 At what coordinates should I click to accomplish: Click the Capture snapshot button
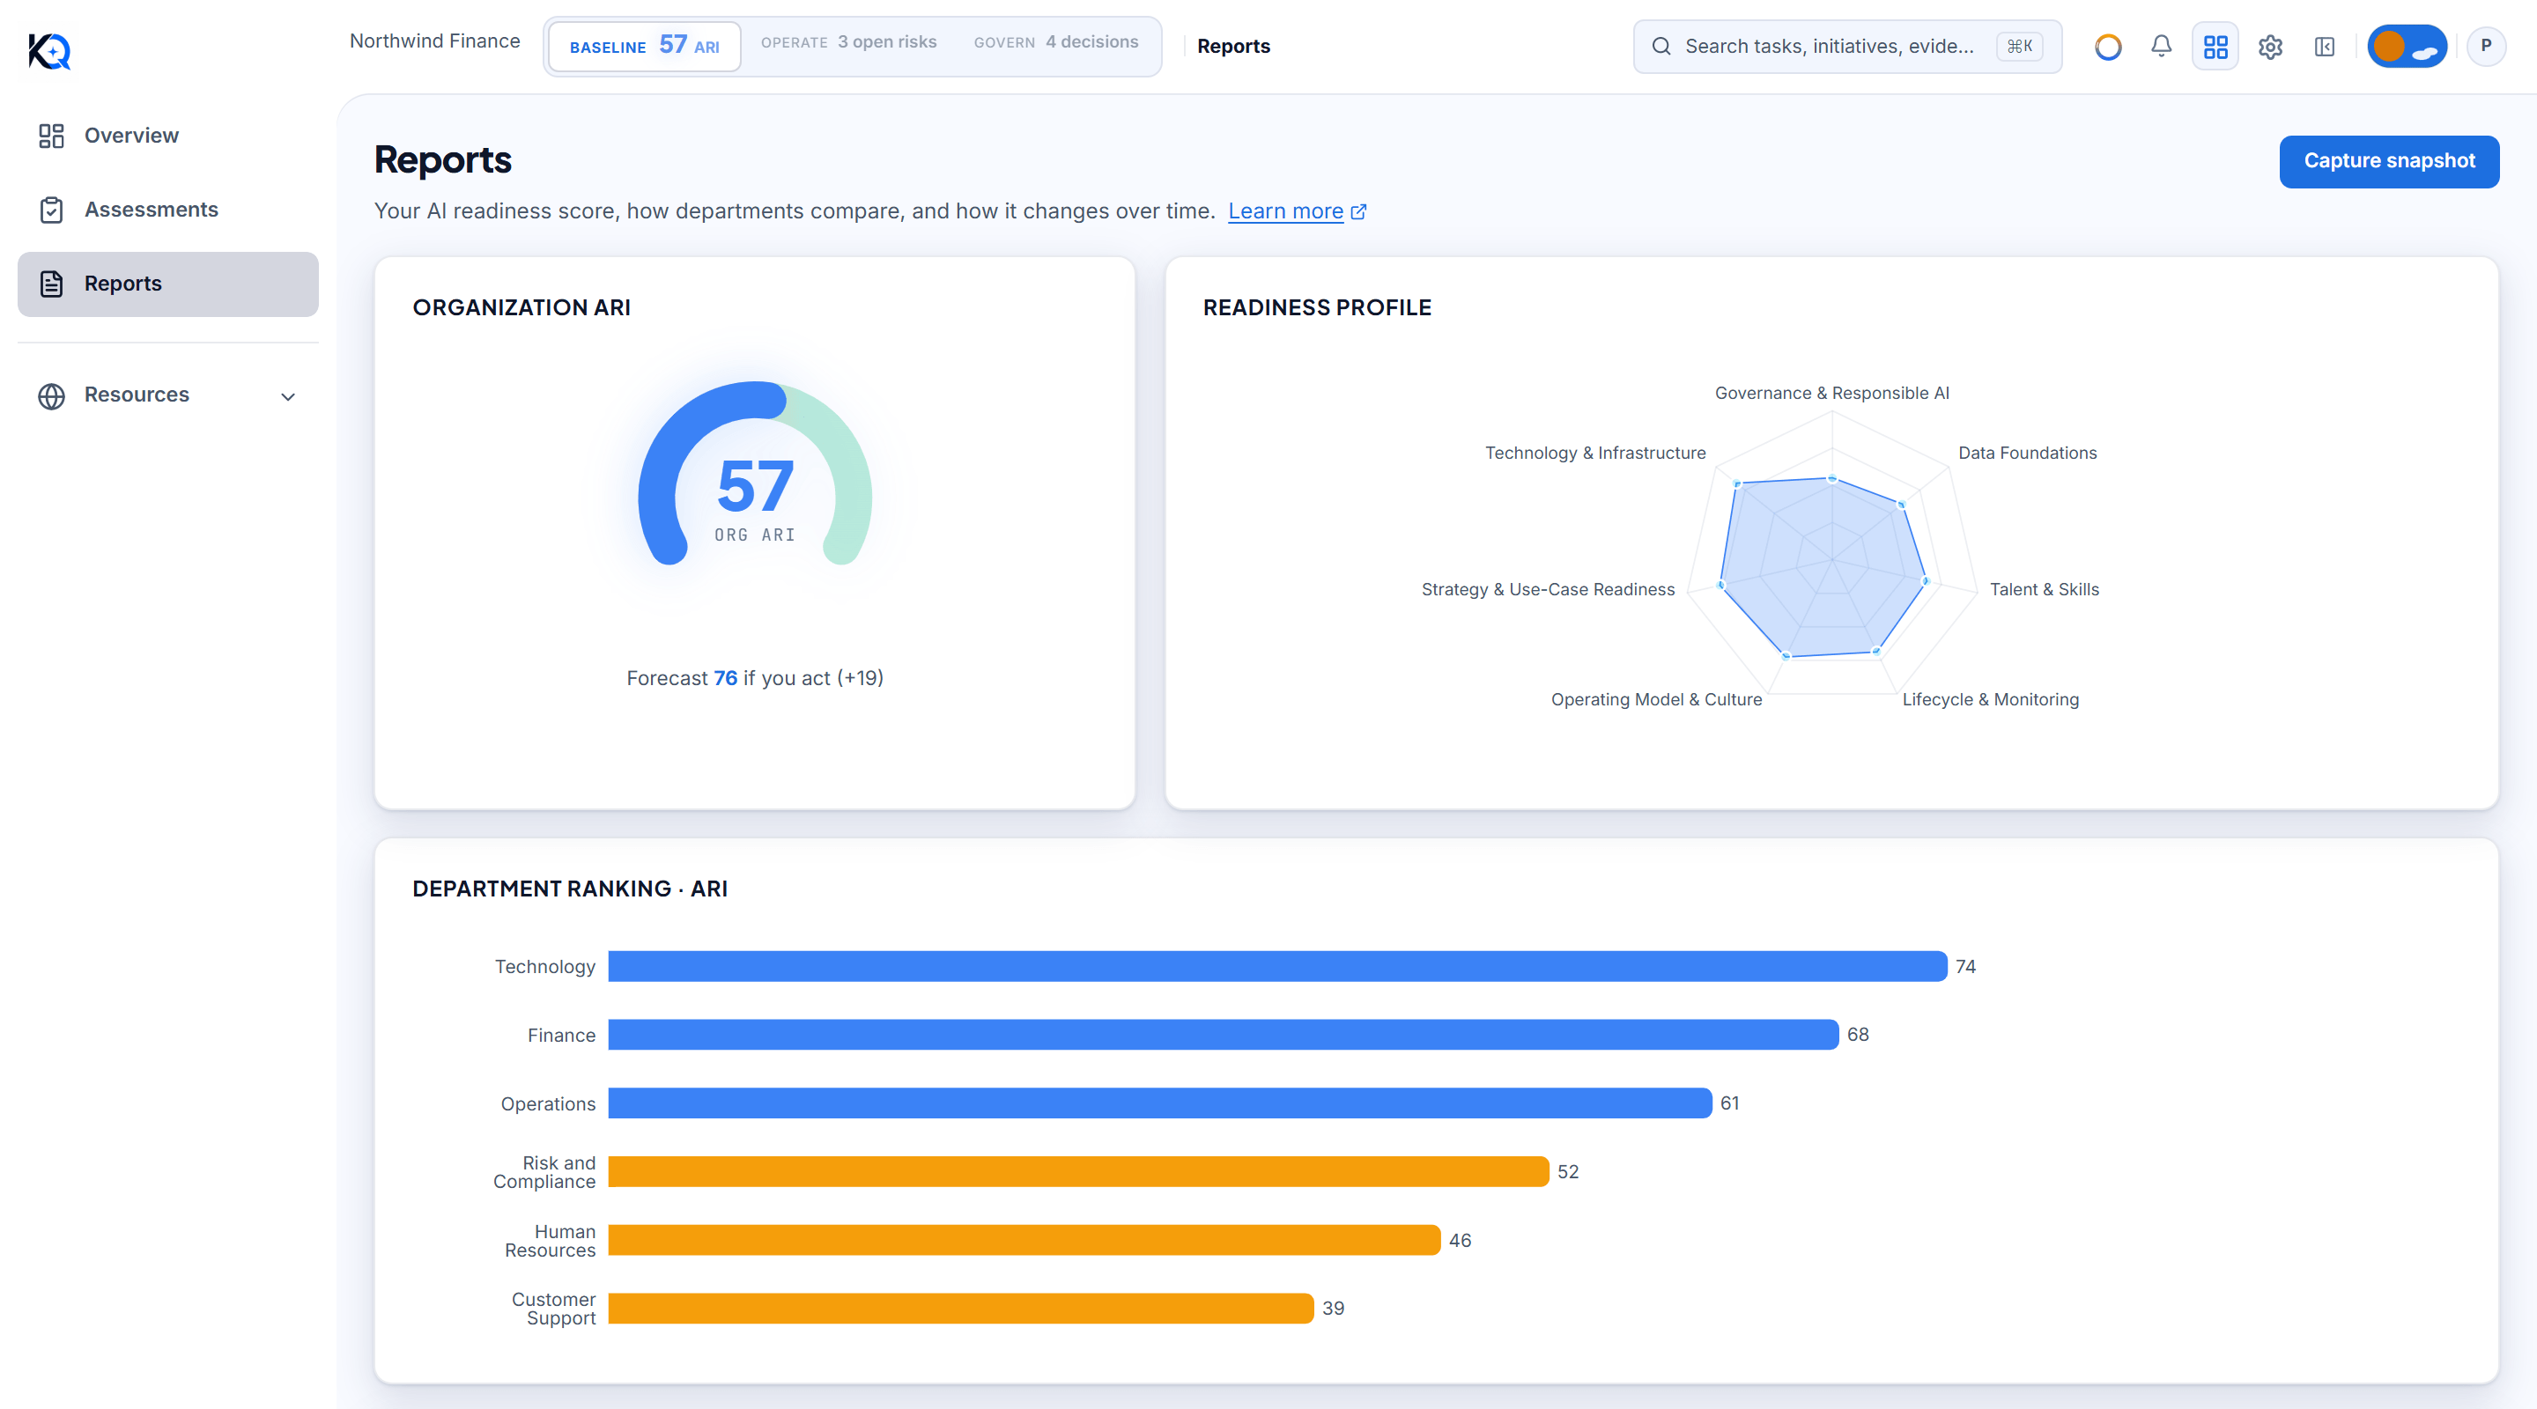[2388, 161]
